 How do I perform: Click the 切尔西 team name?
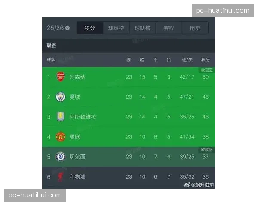(77, 157)
